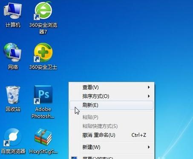Open the 新建(W) submenu entry
The image size is (193, 159).
[x=112, y=147]
